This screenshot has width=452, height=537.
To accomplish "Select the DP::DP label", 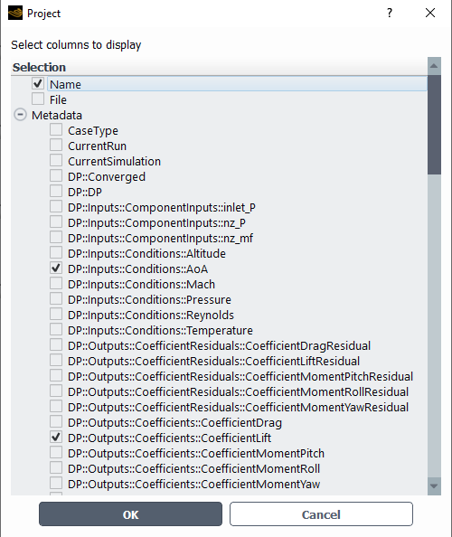I will point(85,193).
